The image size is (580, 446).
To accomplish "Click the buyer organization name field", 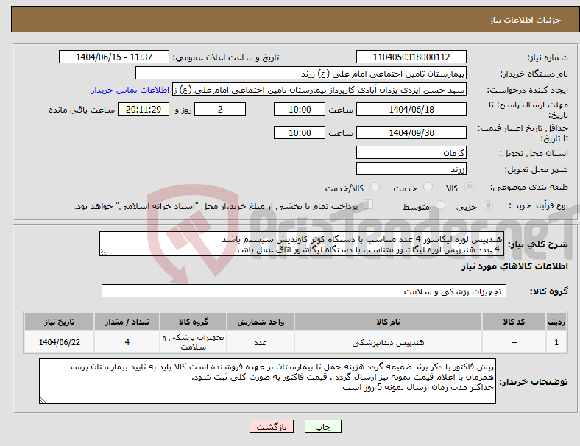I will click(301, 73).
